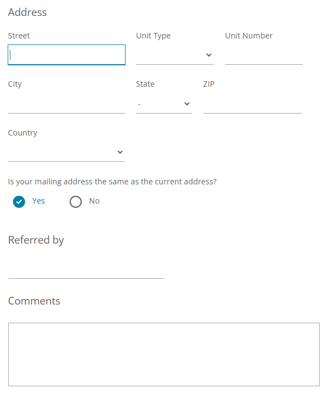Select the Yes radio button
Viewport: 329px width, 400px height.
coord(19,201)
